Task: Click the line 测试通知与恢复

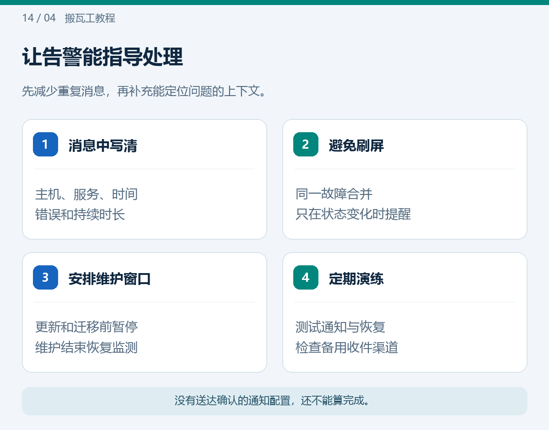Action: click(340, 327)
